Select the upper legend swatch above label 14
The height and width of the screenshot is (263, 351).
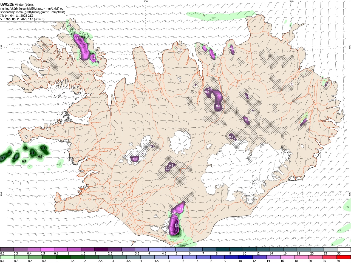click(277, 249)
